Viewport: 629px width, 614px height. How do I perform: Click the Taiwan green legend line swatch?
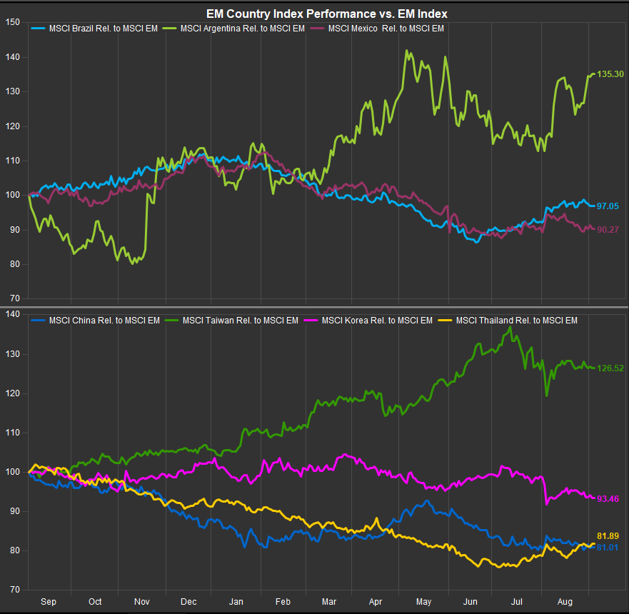point(171,321)
